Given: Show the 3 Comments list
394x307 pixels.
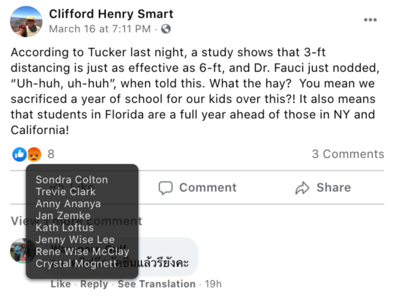Looking at the screenshot, I should pyautogui.click(x=348, y=154).
